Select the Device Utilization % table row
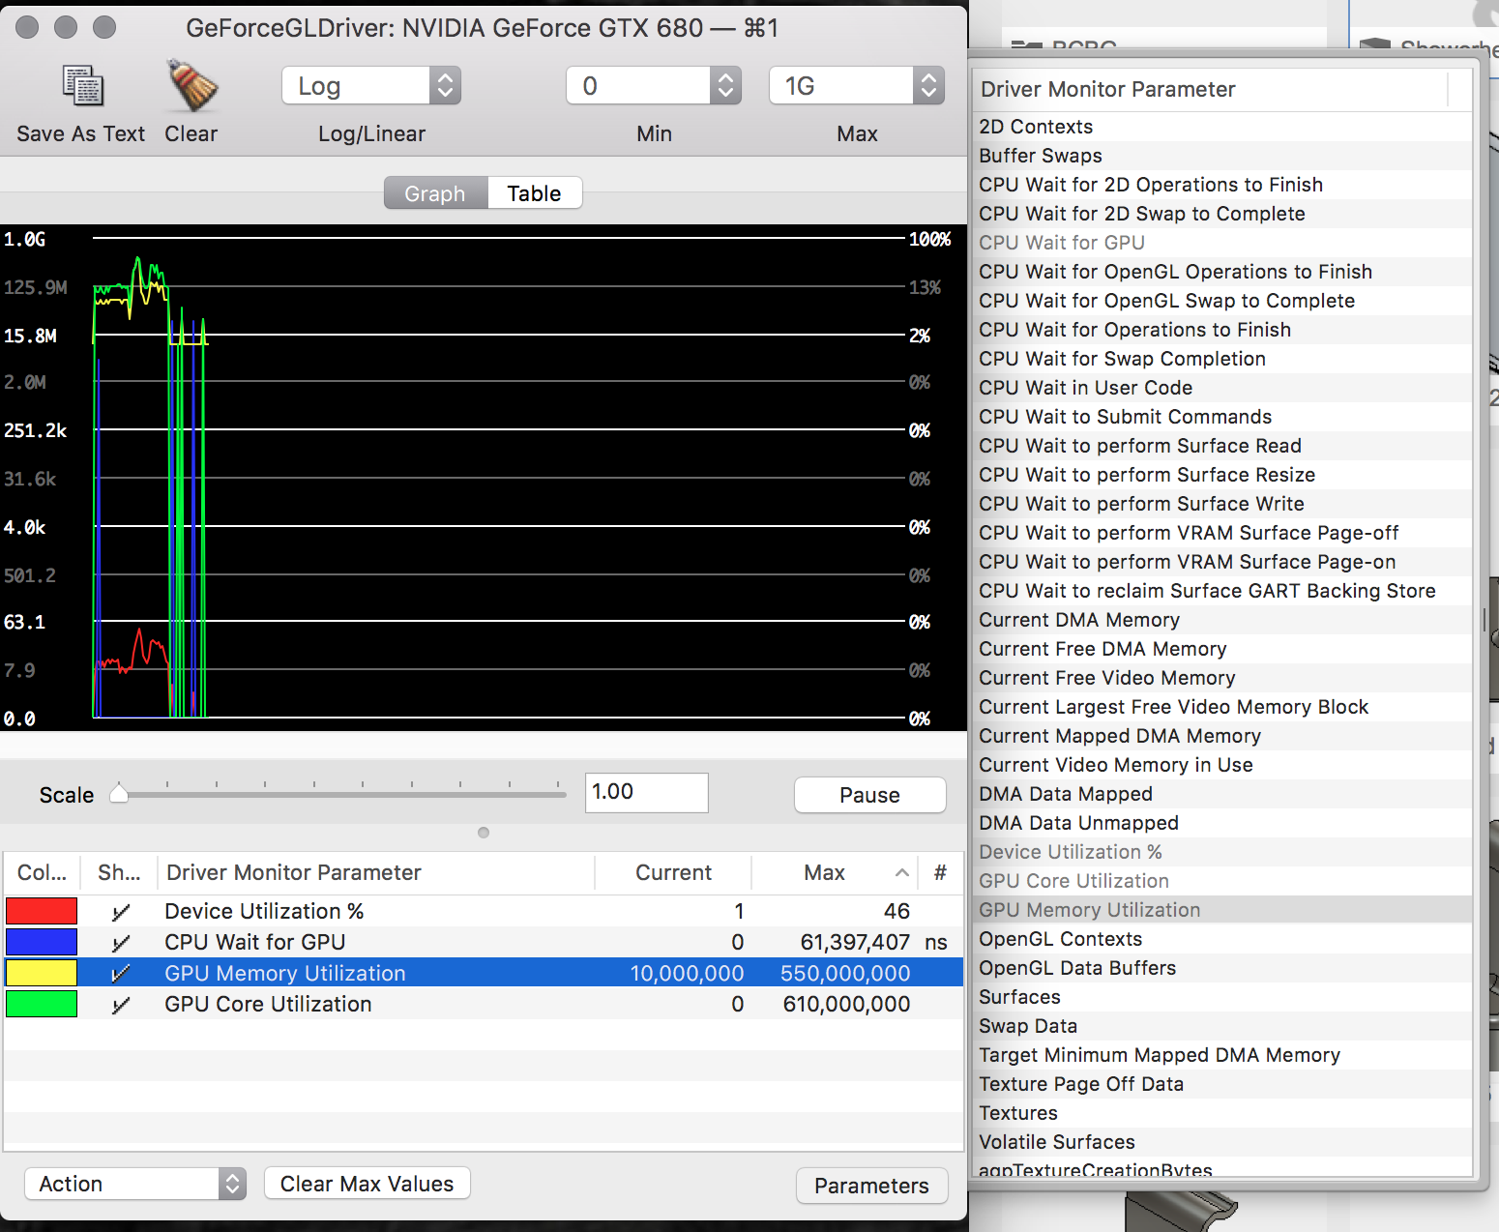 [484, 911]
